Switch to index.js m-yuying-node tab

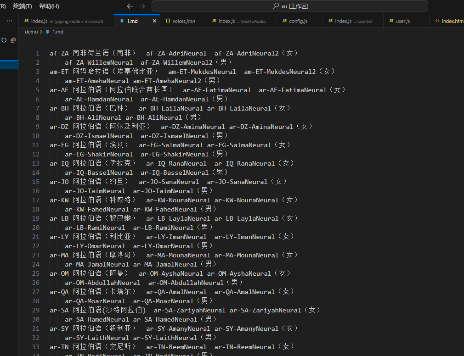click(x=66, y=21)
